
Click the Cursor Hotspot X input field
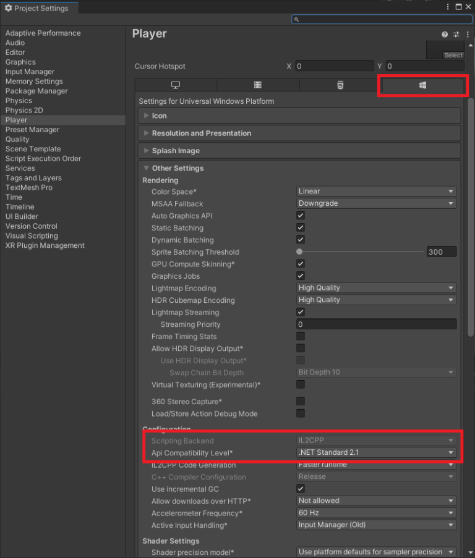(x=334, y=66)
